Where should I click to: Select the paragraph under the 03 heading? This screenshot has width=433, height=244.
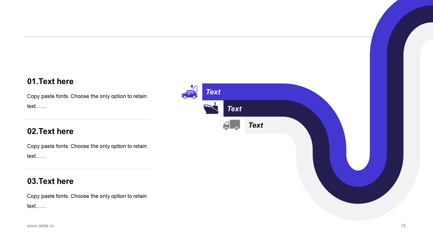point(87,201)
